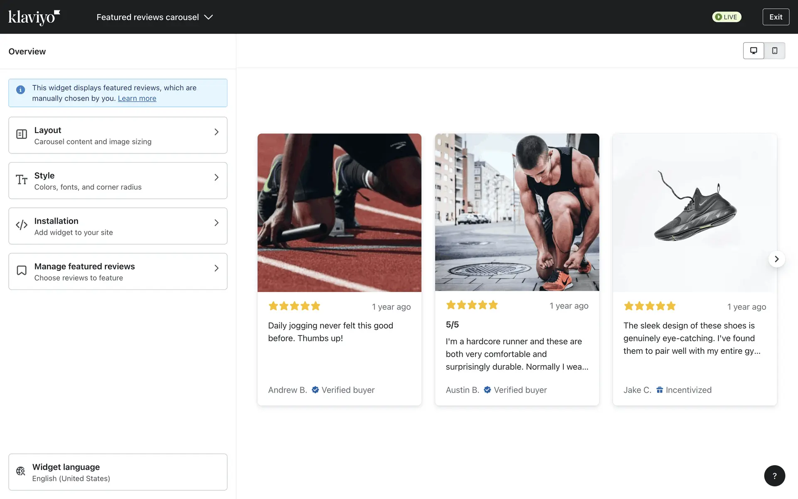798x499 pixels.
Task: Click the LIVE status badge
Action: tap(727, 17)
